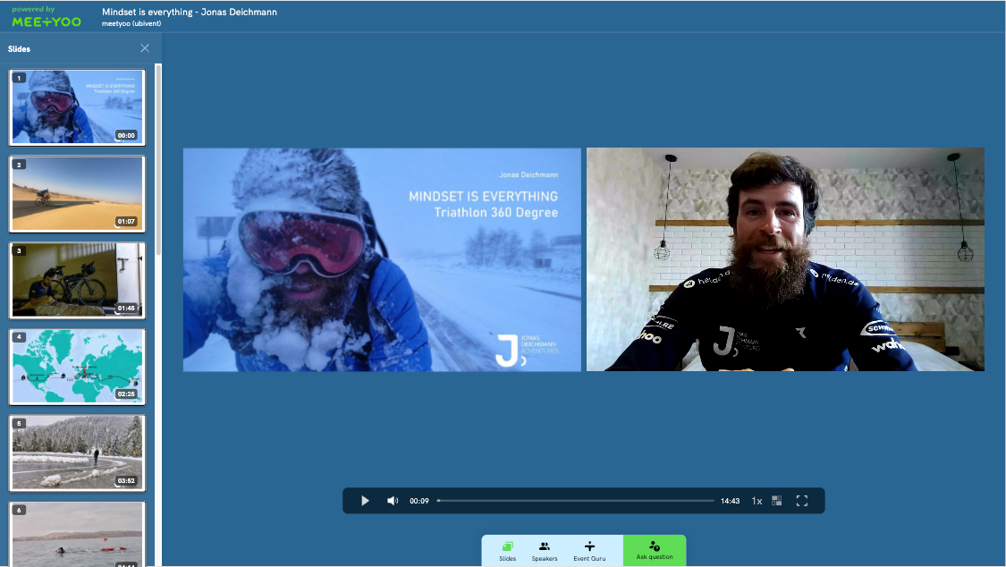Viewport: 1006px width, 567px height.
Task: Click the meetyoo logo
Action: click(46, 18)
